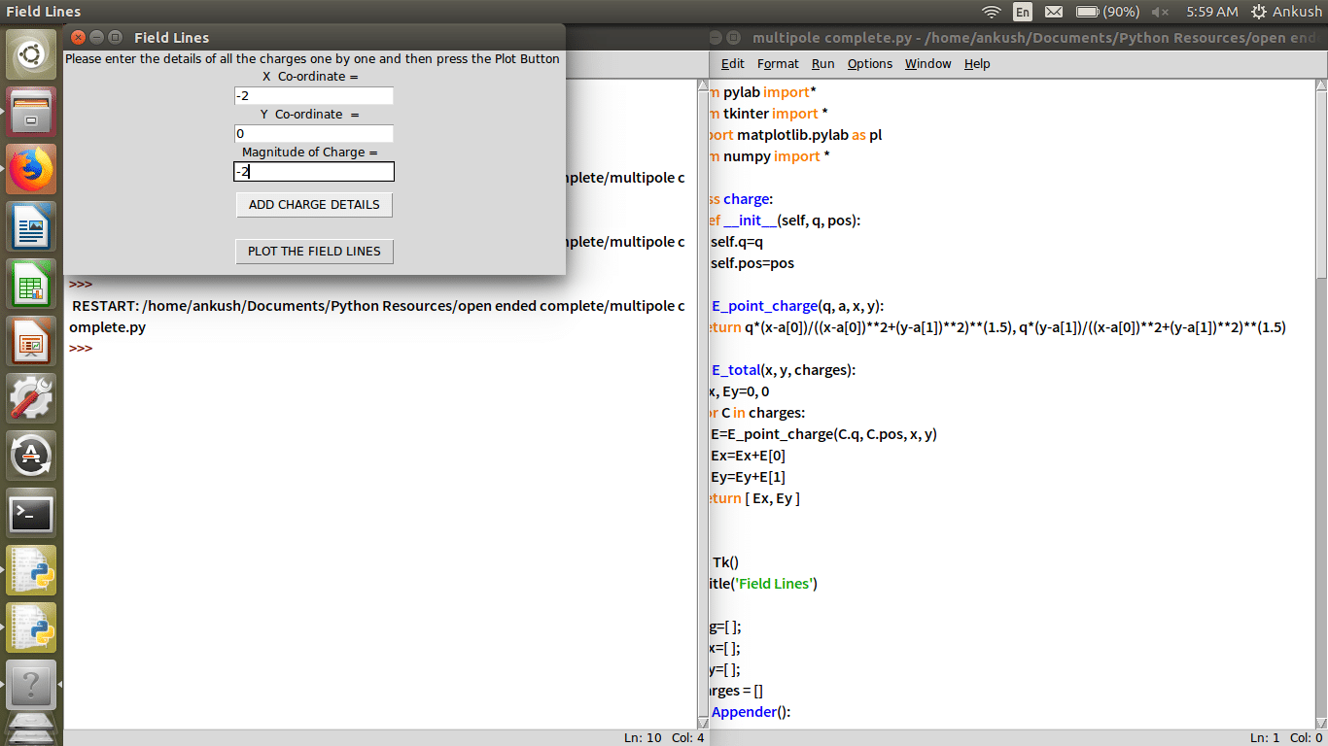Image resolution: width=1328 pixels, height=746 pixels.
Task: Open the En keyboard layout indicator
Action: (1022, 12)
